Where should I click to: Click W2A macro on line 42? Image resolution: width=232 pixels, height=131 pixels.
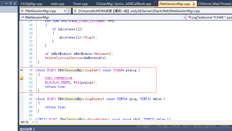click(x=76, y=83)
